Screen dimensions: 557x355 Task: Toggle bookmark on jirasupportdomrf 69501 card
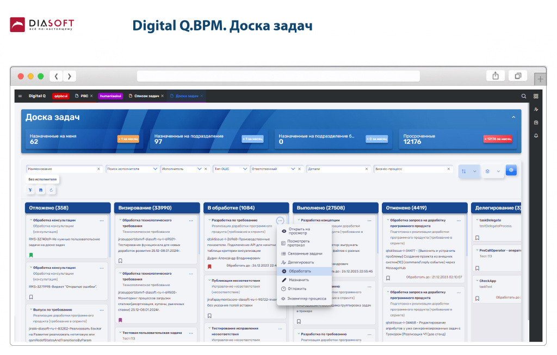120,261
